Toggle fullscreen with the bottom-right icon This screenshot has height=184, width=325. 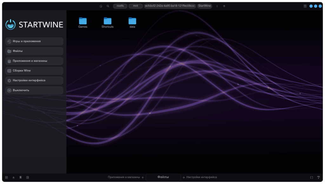[x=312, y=177]
